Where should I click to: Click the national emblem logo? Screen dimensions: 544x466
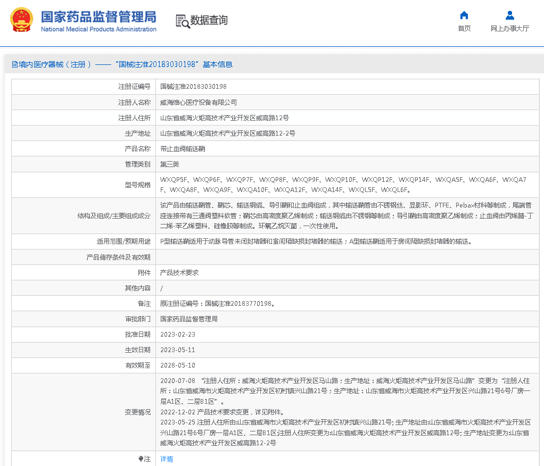[x=21, y=20]
